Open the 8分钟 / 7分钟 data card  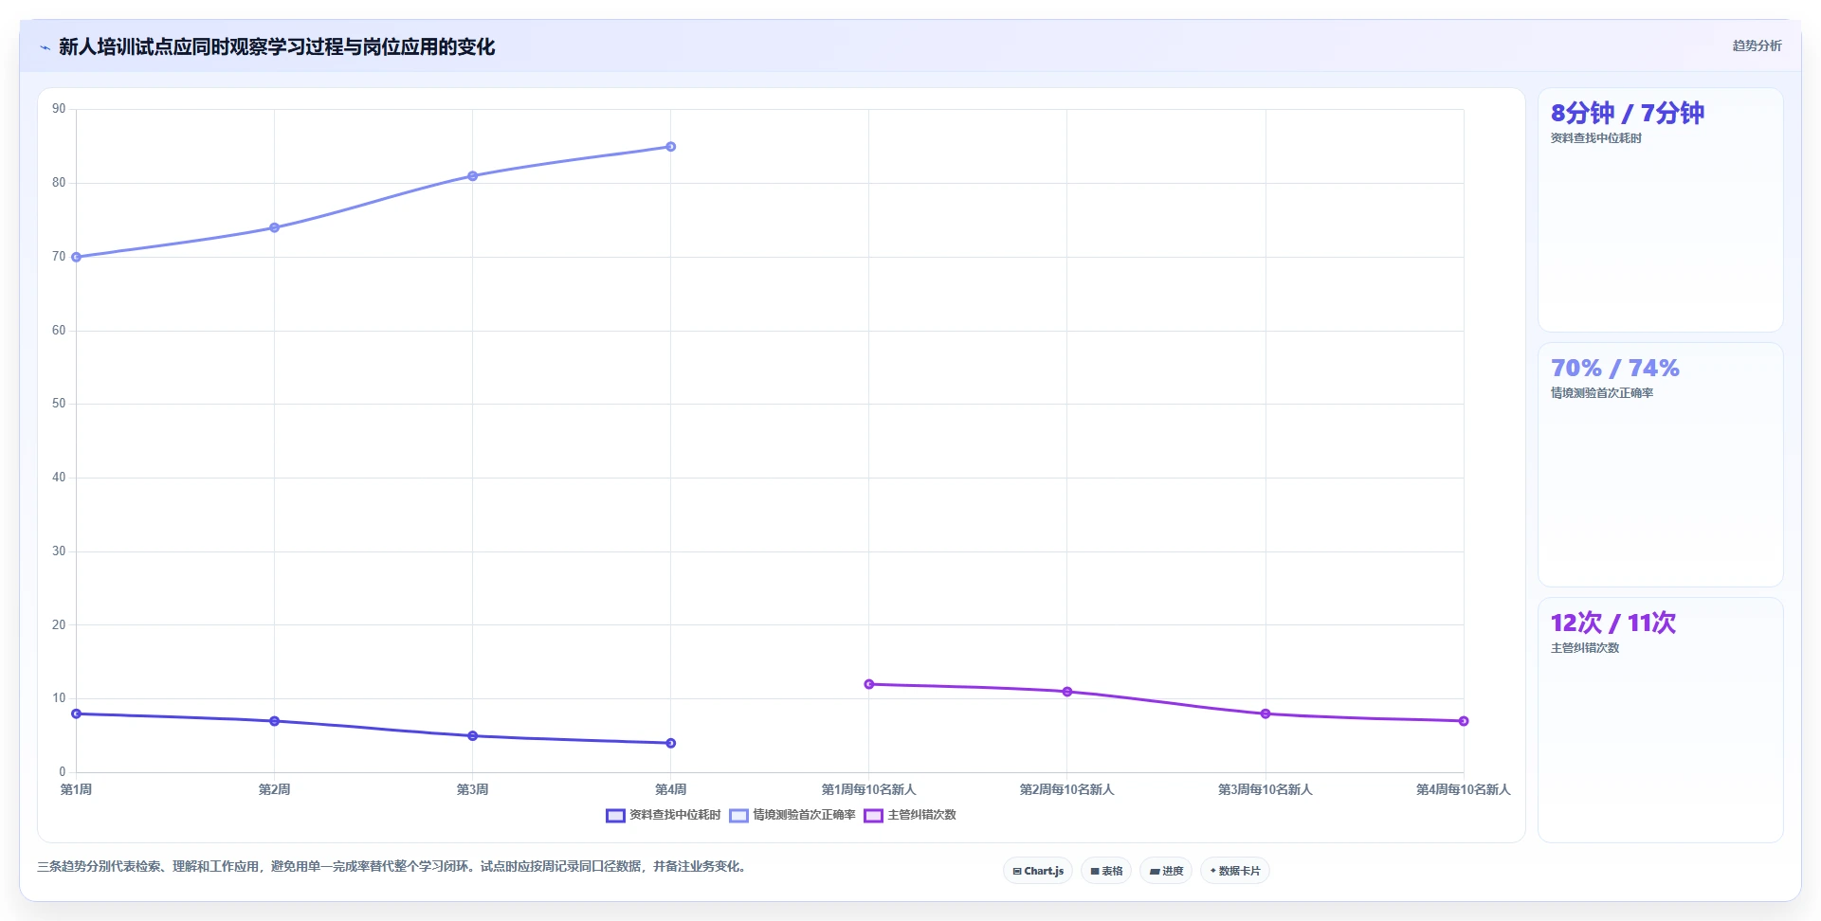[x=1660, y=210]
